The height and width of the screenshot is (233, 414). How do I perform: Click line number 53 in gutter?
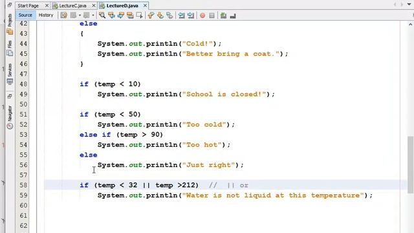(x=23, y=135)
